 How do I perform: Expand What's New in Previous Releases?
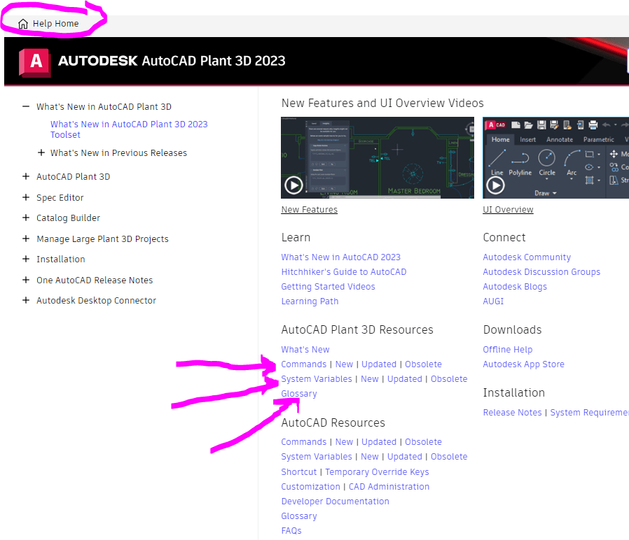41,152
